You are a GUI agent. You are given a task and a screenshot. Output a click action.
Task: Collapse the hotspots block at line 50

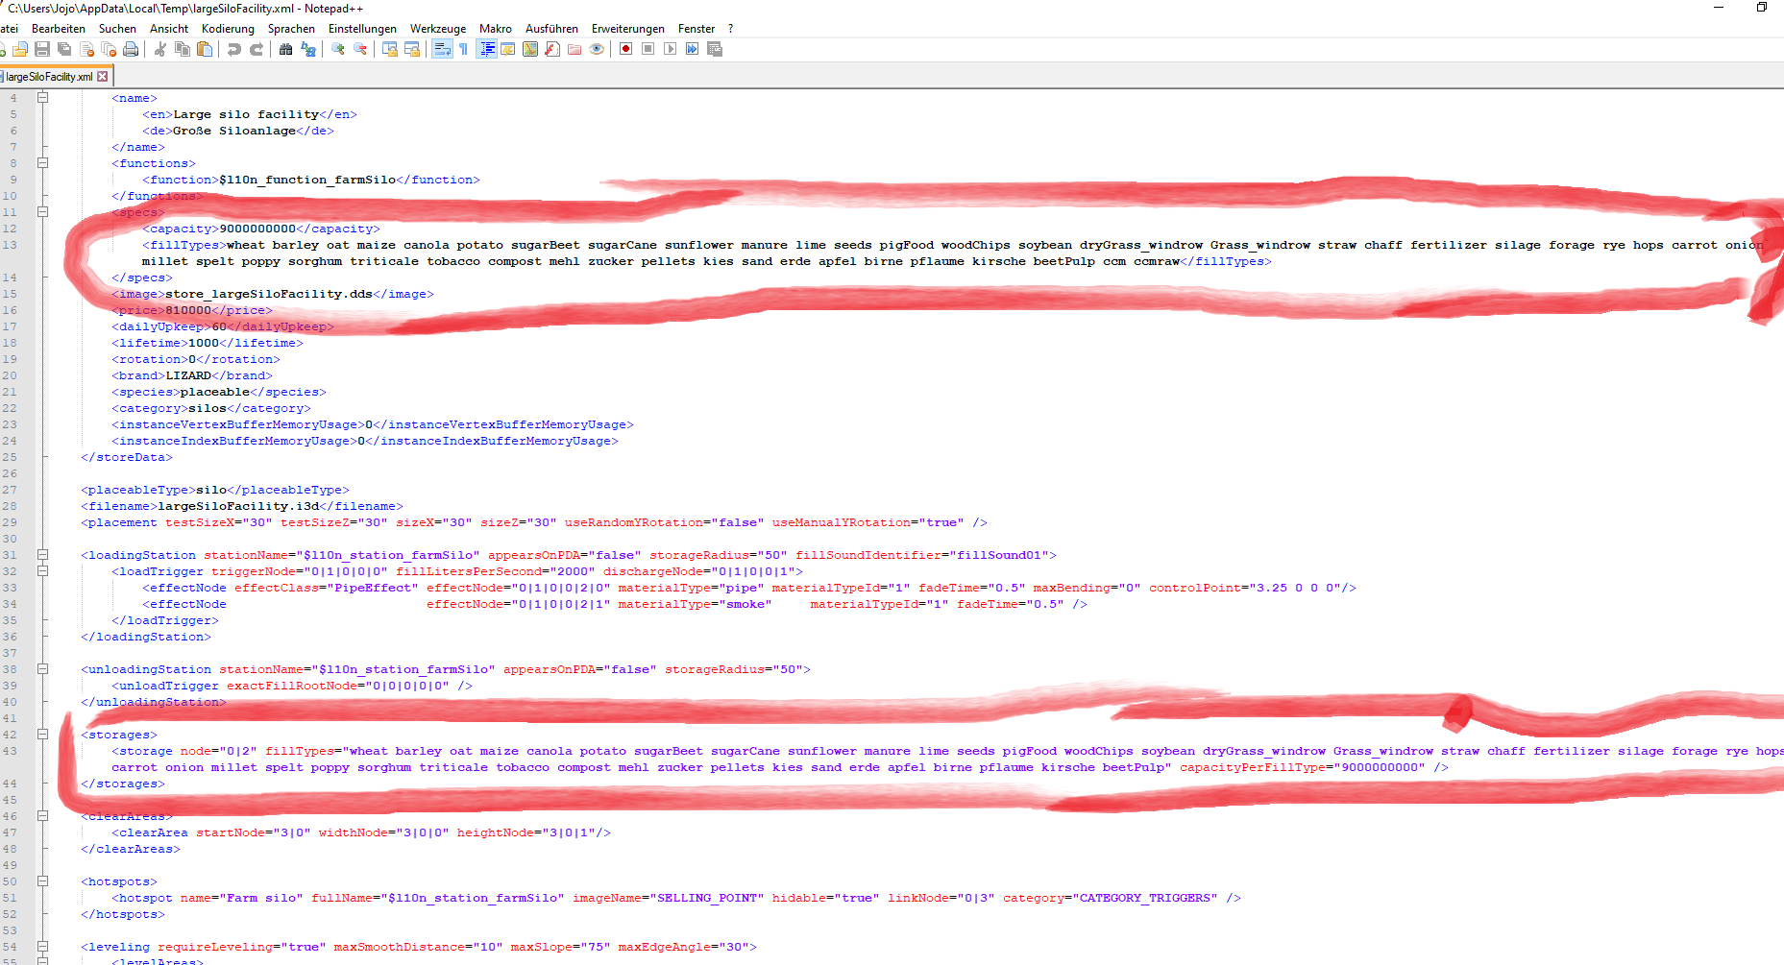tap(42, 881)
